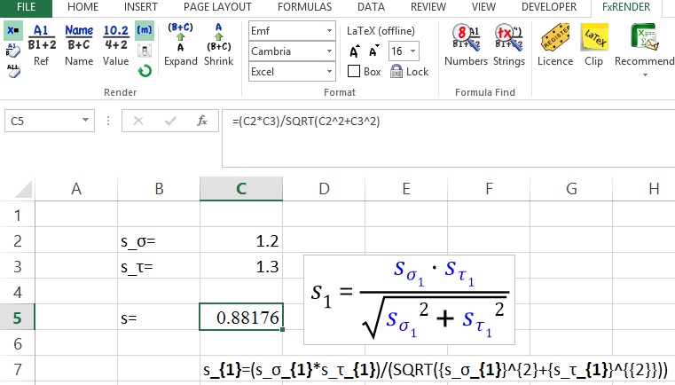Switch to the FORMULAS ribbon tab
The height and width of the screenshot is (385, 675).
[304, 7]
